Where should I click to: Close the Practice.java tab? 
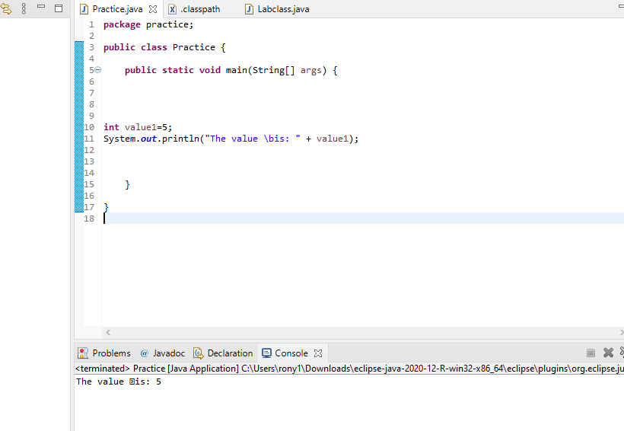click(153, 9)
